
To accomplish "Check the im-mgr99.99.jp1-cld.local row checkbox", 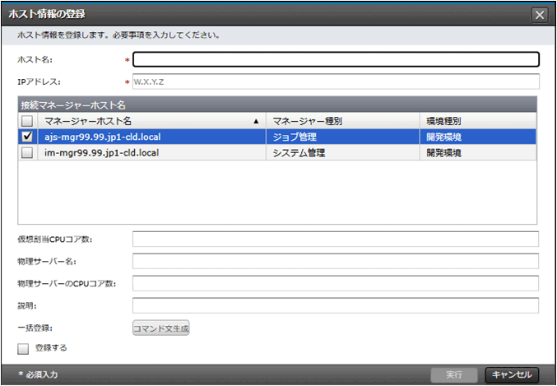I will pyautogui.click(x=27, y=153).
